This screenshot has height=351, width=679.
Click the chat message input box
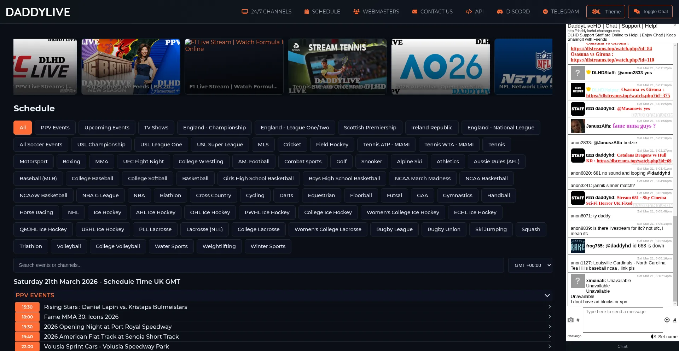coord(623,320)
